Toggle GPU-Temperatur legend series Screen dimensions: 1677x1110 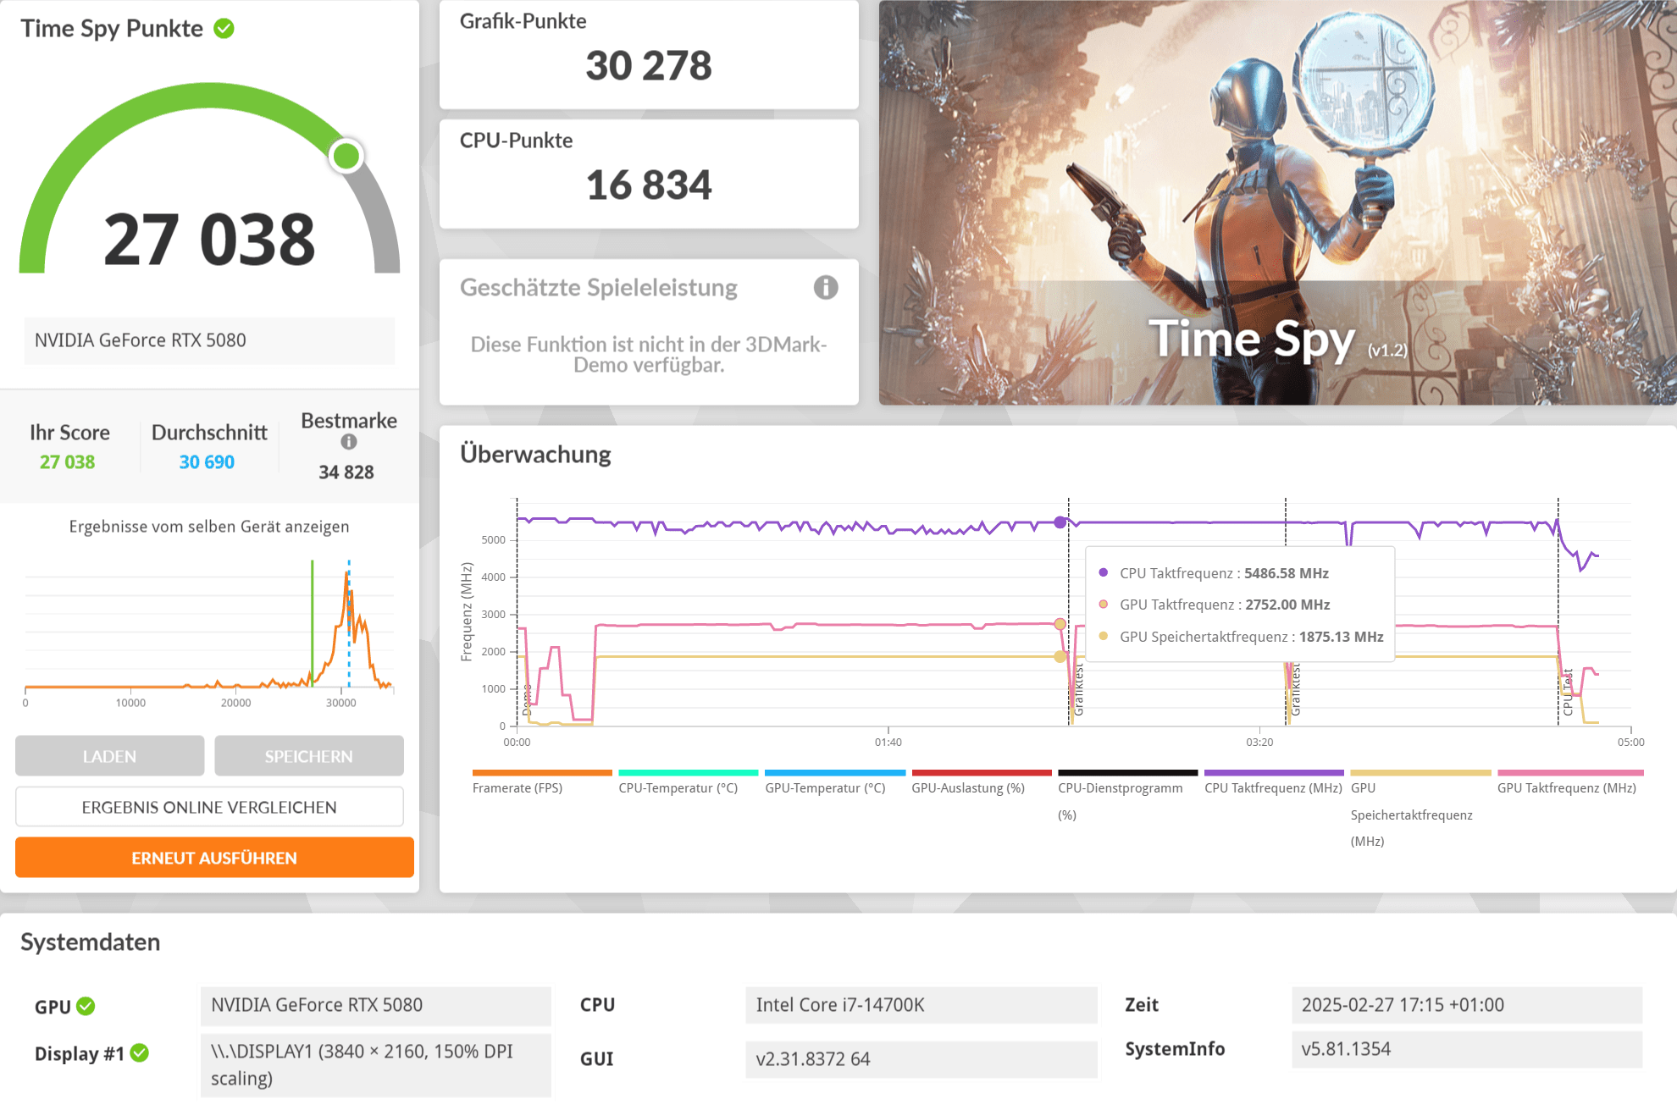point(825,787)
